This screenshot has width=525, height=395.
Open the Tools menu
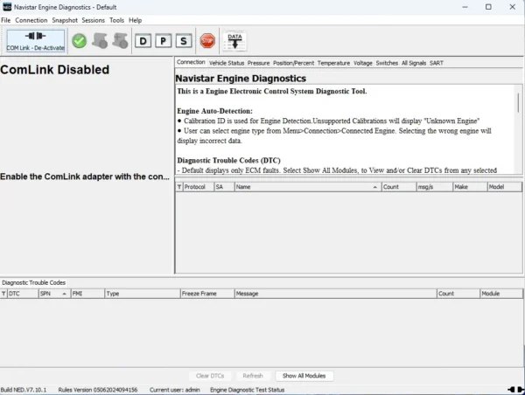click(116, 20)
